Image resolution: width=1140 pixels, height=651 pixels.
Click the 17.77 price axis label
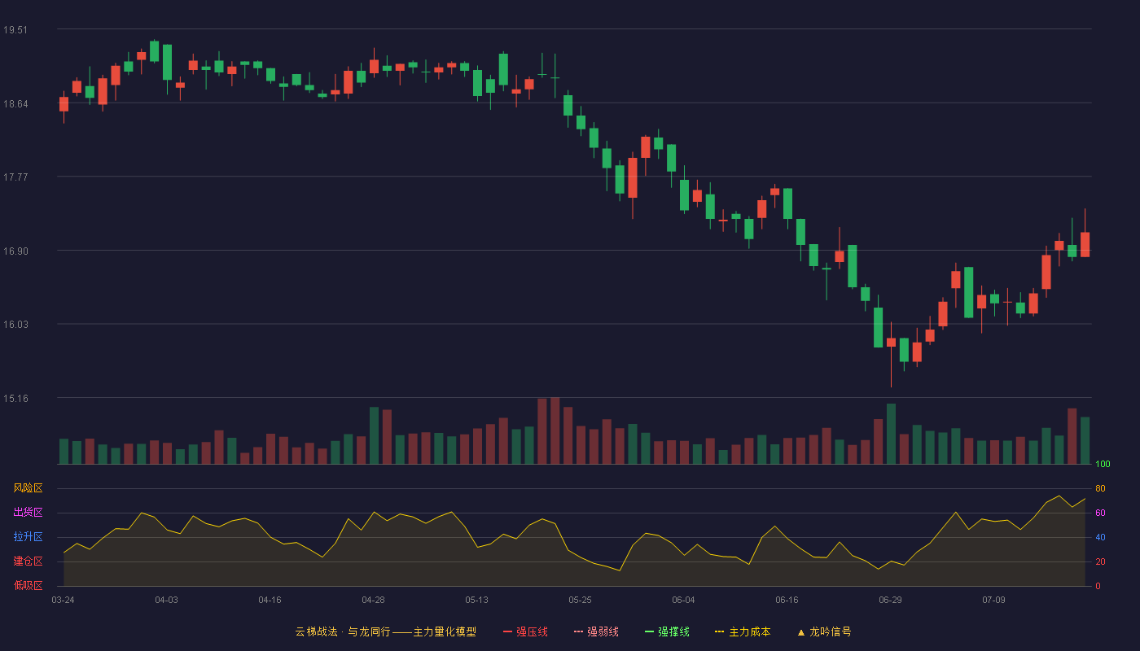pyautogui.click(x=15, y=177)
